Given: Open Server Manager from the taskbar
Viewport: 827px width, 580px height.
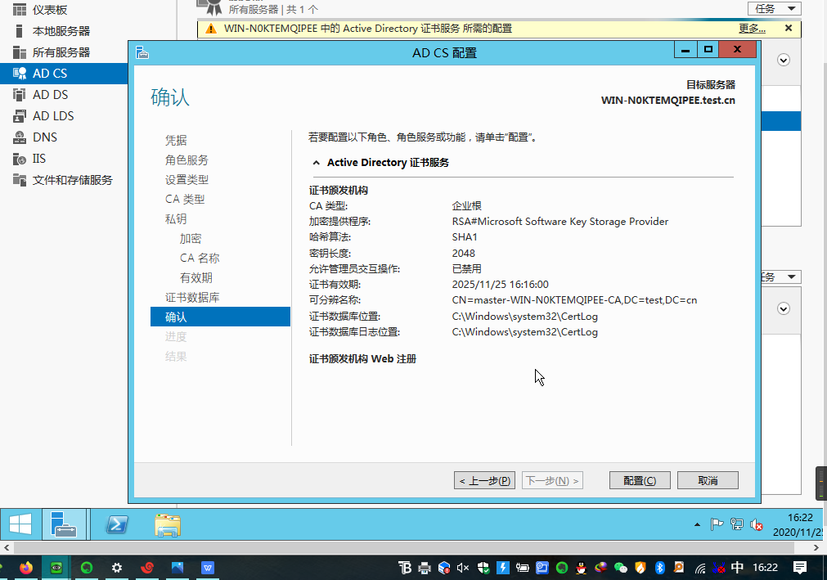Looking at the screenshot, I should click(64, 524).
